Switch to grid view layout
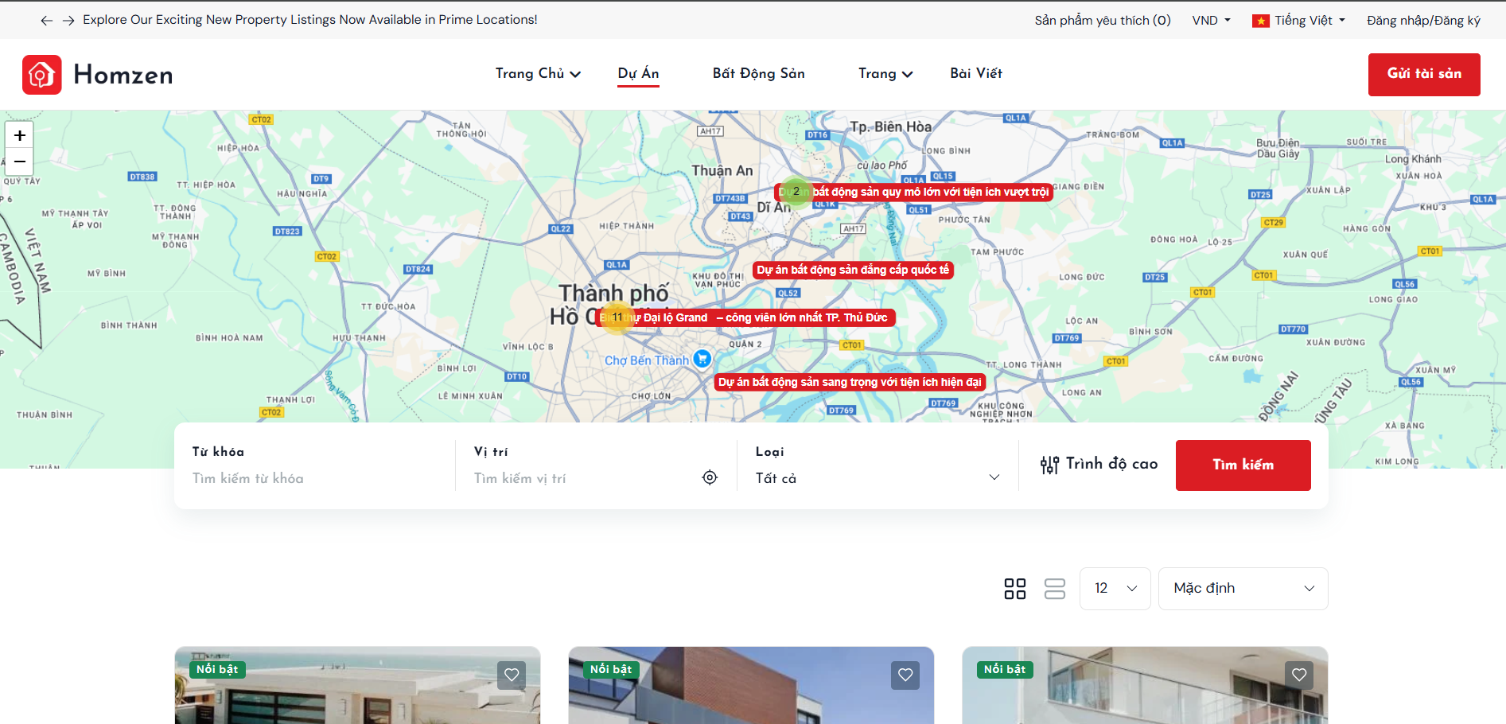 (1014, 589)
